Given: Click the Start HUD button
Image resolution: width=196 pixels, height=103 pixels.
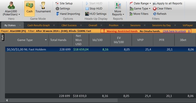Looking at the screenshot, I should coord(94,3).
